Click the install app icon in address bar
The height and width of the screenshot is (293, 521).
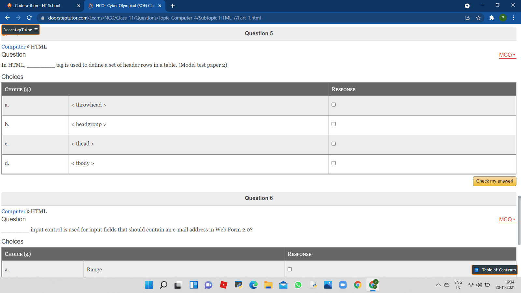coord(467,18)
